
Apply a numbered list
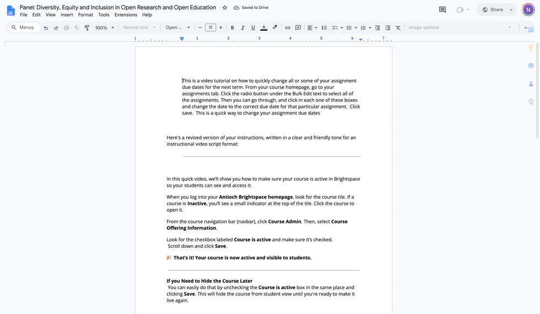pos(363,28)
